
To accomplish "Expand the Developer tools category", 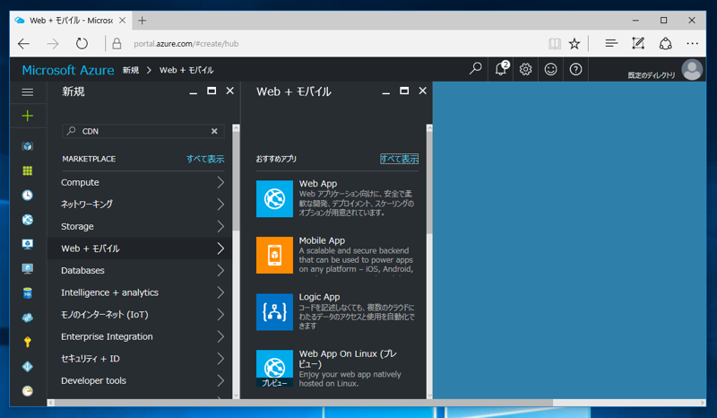I will 140,380.
